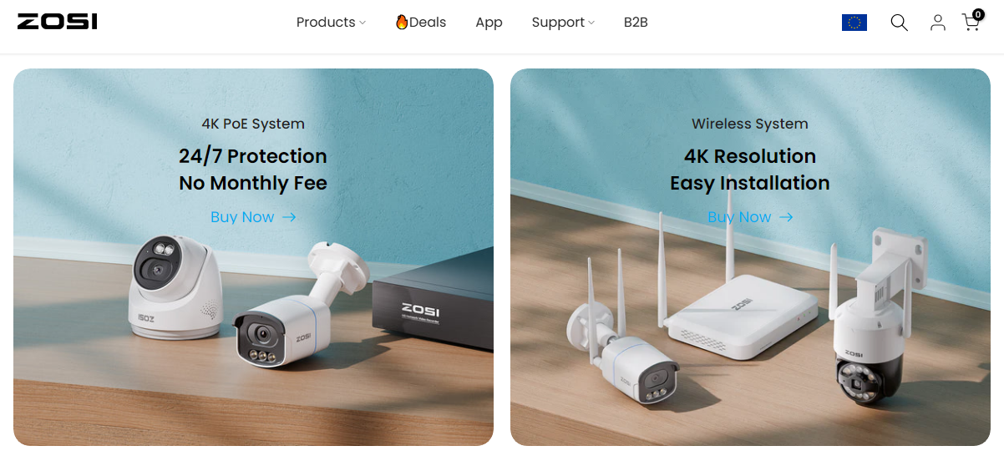The height and width of the screenshot is (456, 1004).
Task: Open the search magnifier icon
Action: coord(899,23)
